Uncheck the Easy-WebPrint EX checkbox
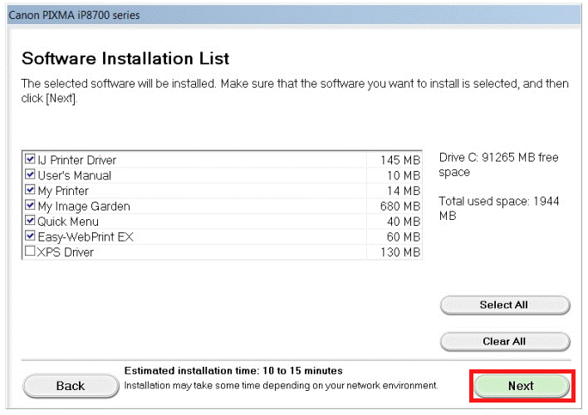The width and height of the screenshot is (588, 415). (x=30, y=237)
